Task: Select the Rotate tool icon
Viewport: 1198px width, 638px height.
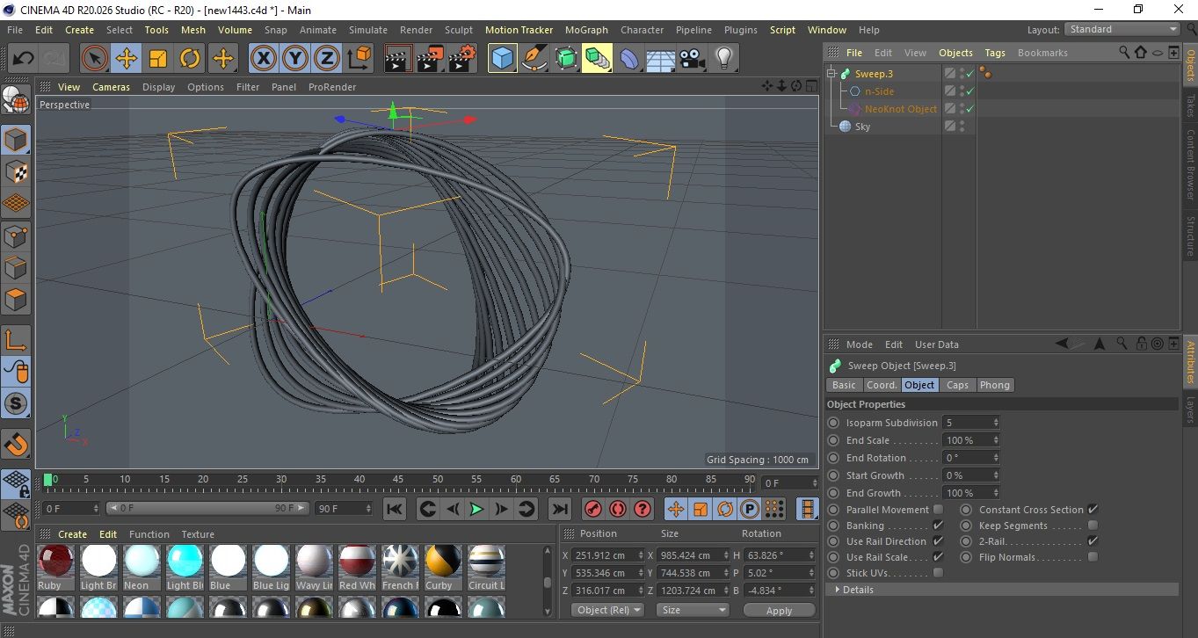Action: [x=190, y=59]
